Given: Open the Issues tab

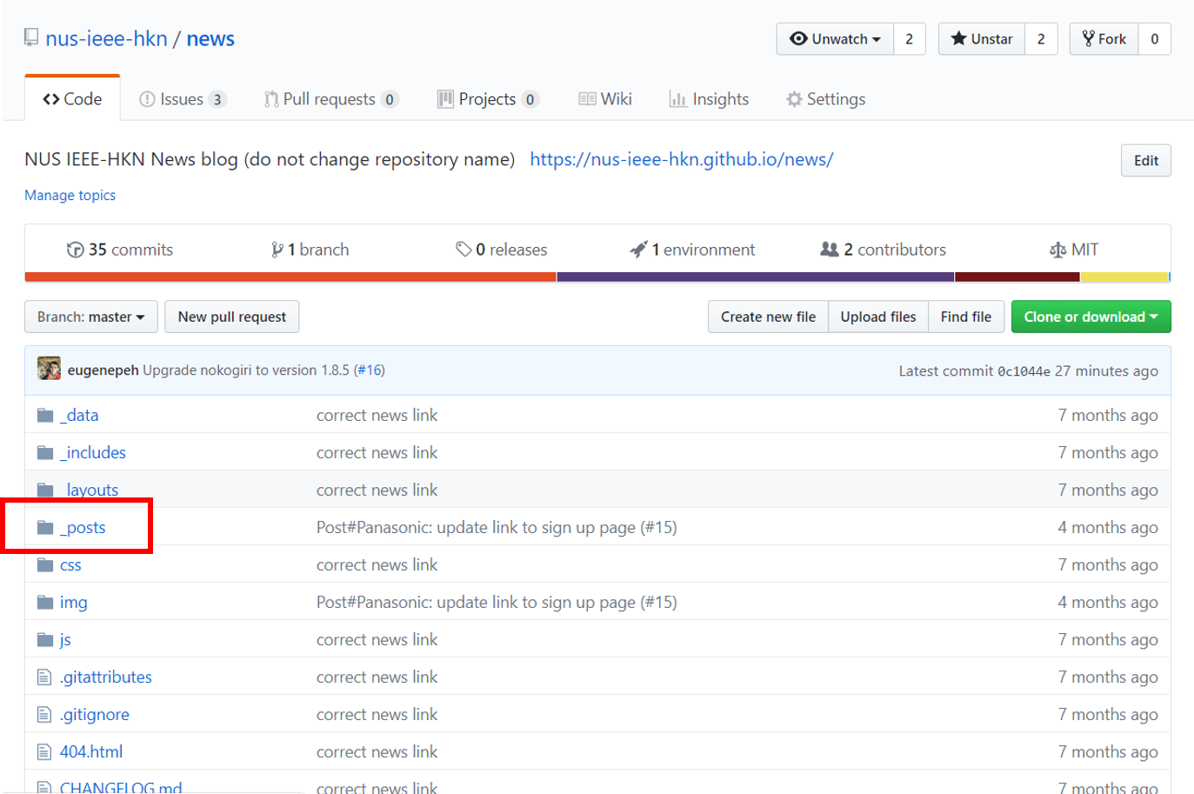Looking at the screenshot, I should (183, 99).
